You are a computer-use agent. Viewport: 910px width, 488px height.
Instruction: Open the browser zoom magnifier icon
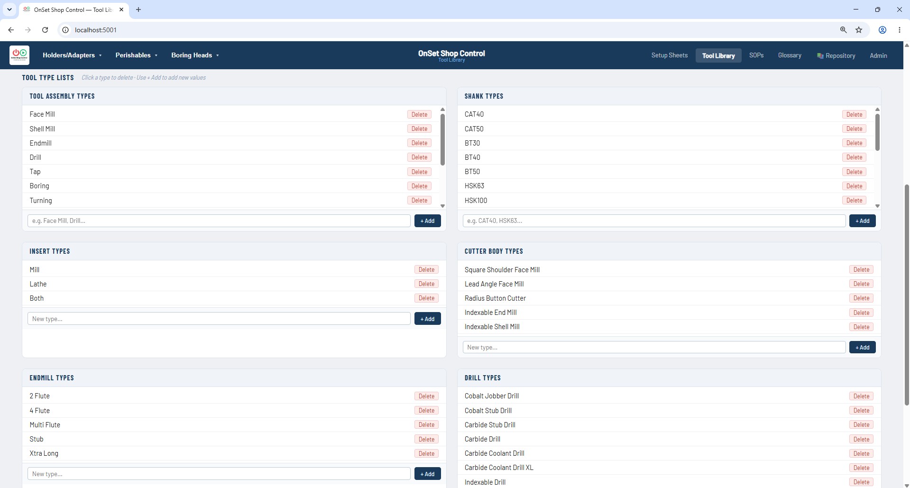843,30
